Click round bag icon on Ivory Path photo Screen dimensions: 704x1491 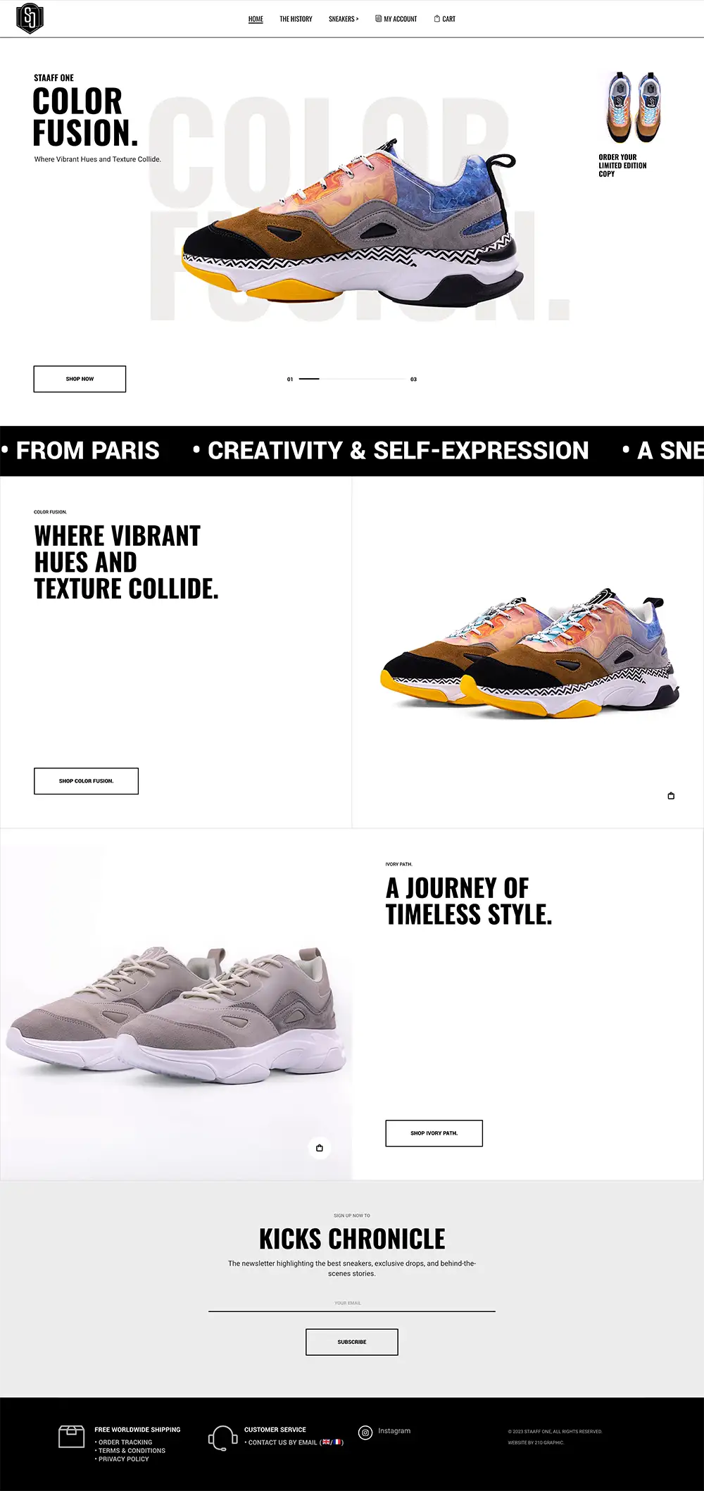(320, 1148)
